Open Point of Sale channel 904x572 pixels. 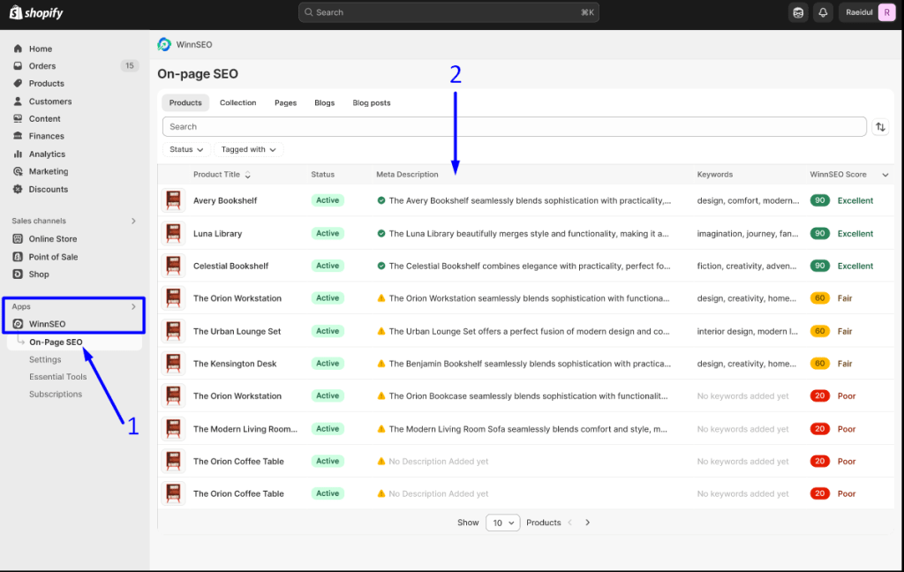pos(53,257)
